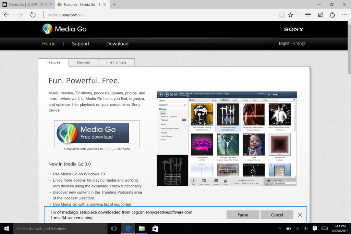Viewport: 351px width, 234px height.
Task: Click the 'Fun. Powerful. Free.' heading
Action: 84,81
